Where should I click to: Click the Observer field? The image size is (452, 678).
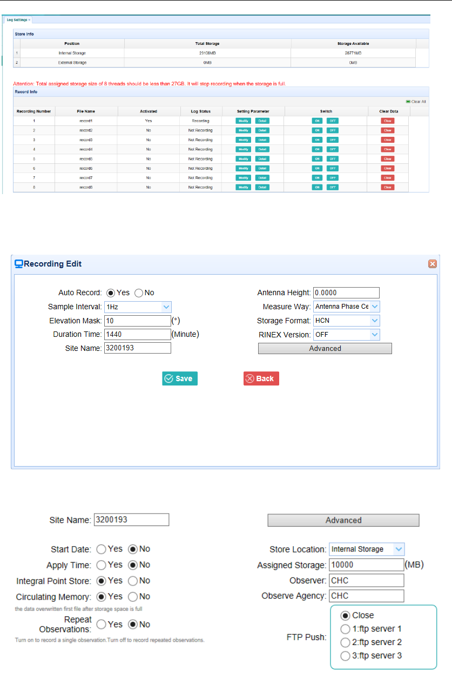[x=367, y=581]
